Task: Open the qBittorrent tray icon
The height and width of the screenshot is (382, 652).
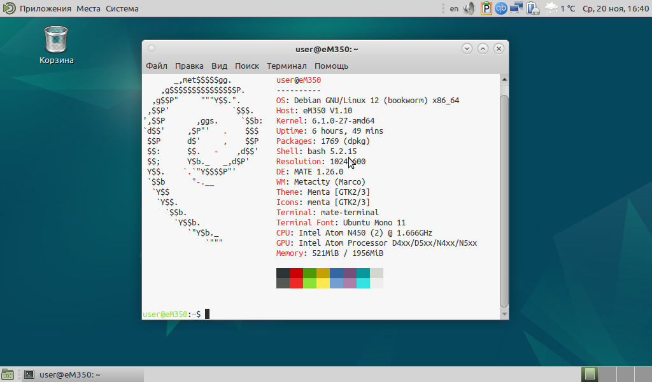Action: pos(501,8)
